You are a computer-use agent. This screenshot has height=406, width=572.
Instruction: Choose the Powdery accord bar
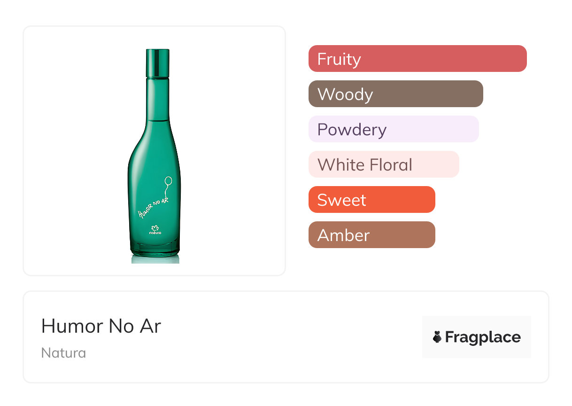click(x=393, y=129)
